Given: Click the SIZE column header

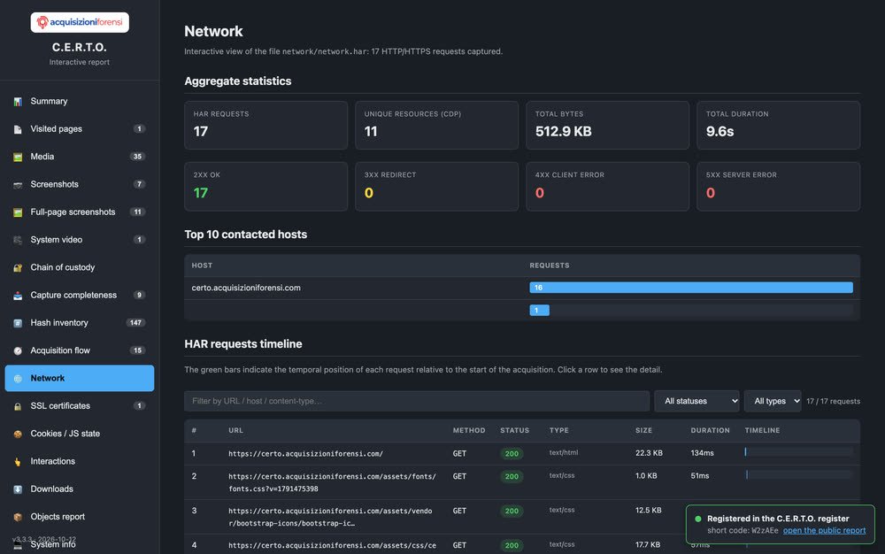Looking at the screenshot, I should click(x=643, y=430).
